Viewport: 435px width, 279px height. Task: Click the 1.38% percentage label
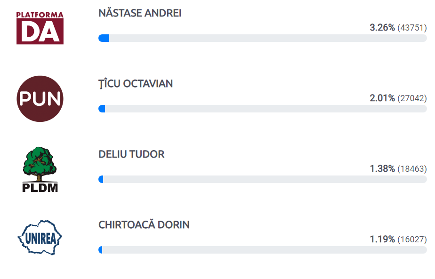point(382,168)
